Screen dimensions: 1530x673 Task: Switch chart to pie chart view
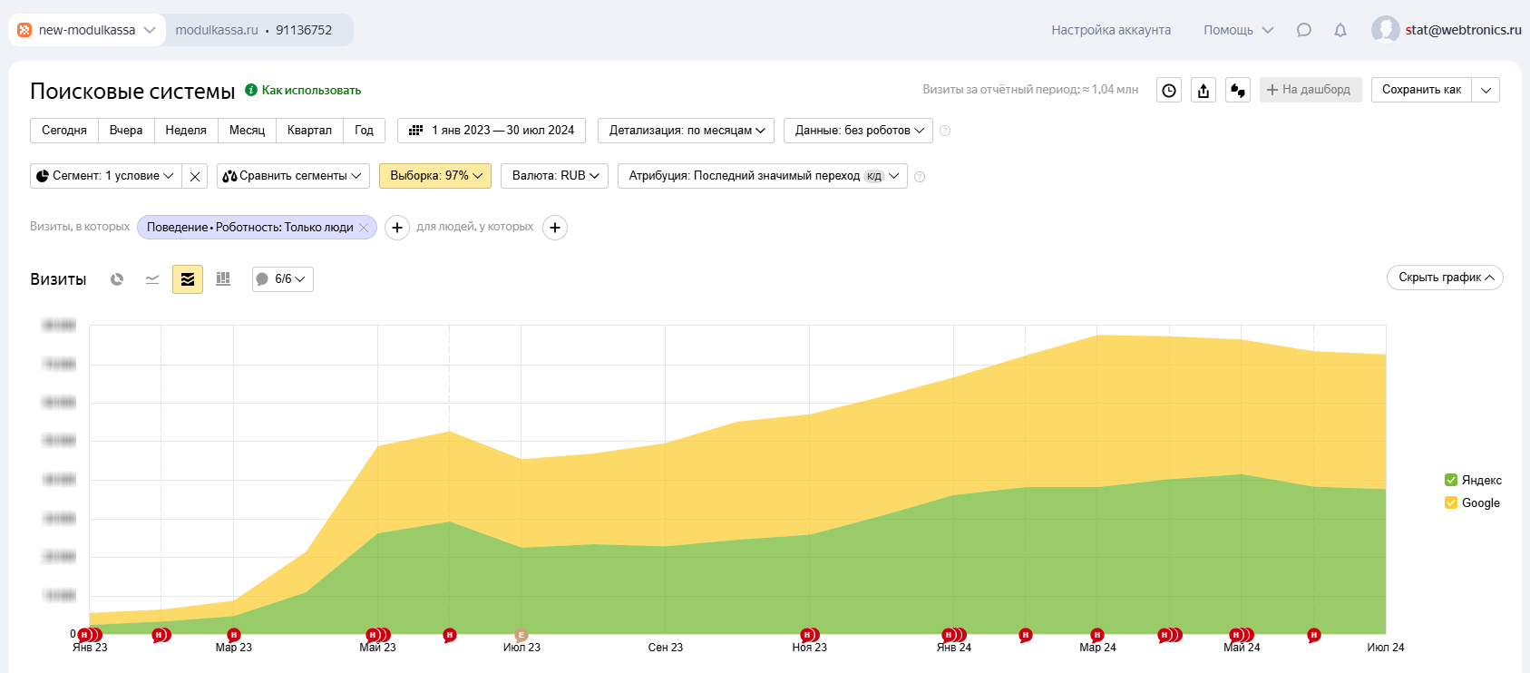pos(117,279)
